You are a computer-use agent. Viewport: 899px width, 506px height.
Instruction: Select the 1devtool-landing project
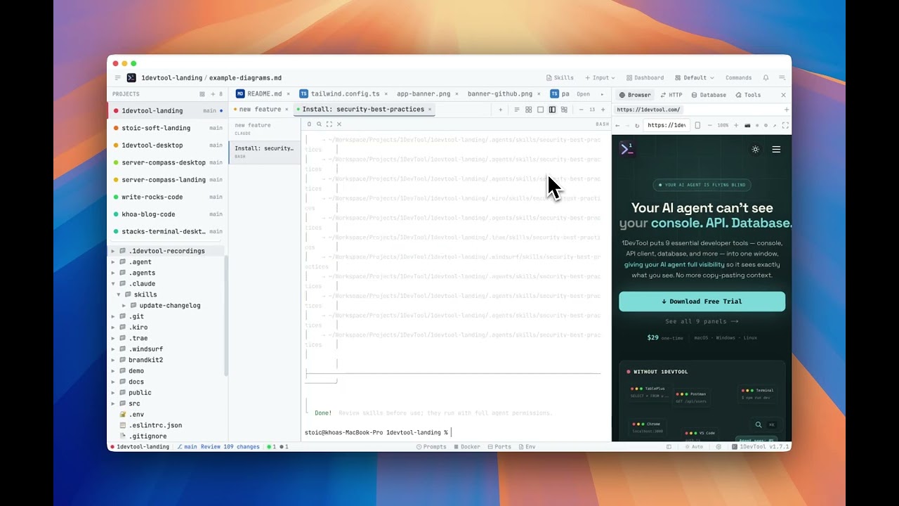pos(167,110)
